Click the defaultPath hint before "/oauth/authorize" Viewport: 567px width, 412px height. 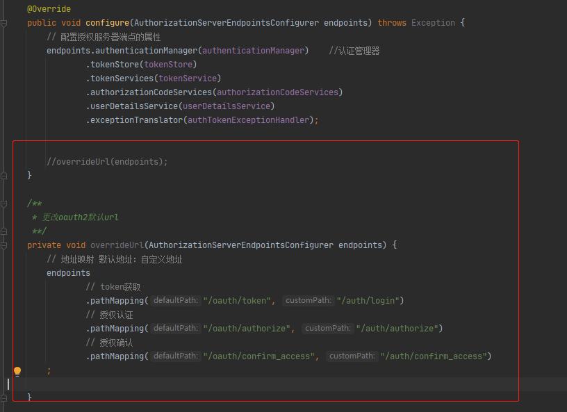pyautogui.click(x=175, y=329)
